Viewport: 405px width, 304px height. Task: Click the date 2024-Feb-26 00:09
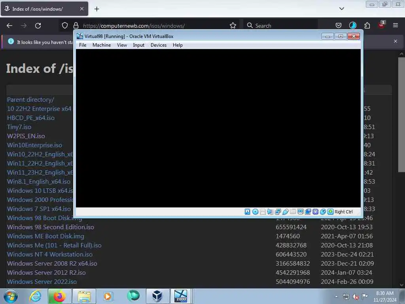pos(347,282)
